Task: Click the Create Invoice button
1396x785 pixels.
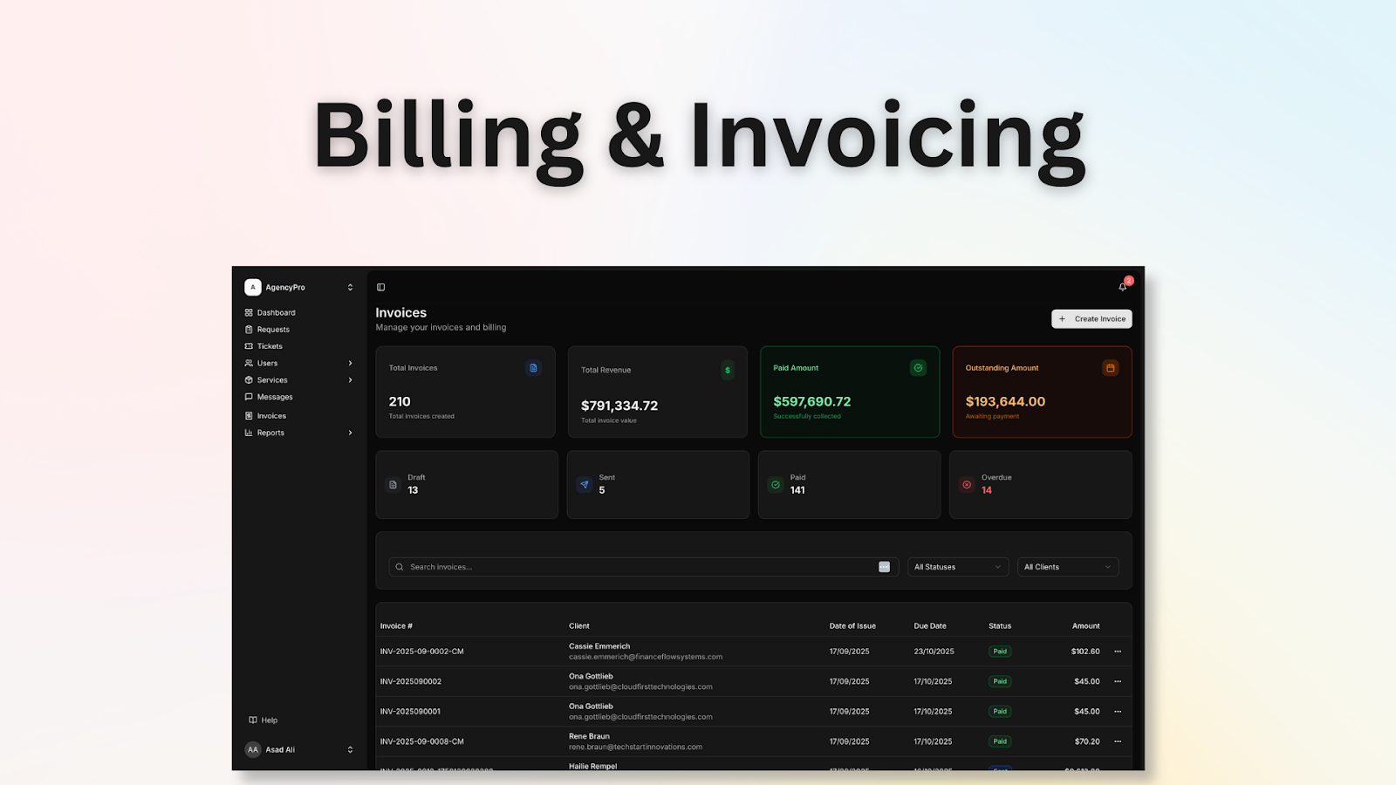Action: [1091, 318]
